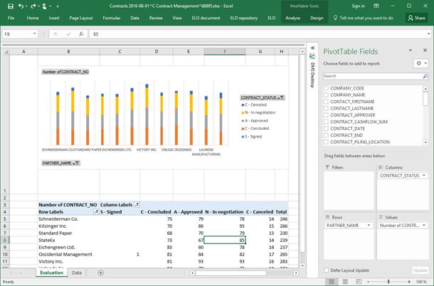Screen dimensions: 434x286
Task: Open the Page Layout tab
Action: (x=81, y=18)
